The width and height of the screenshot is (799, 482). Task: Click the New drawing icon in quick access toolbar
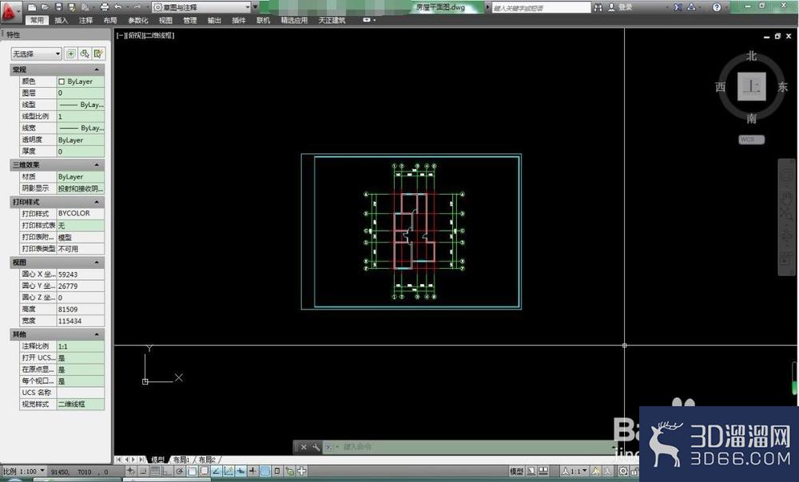click(32, 7)
